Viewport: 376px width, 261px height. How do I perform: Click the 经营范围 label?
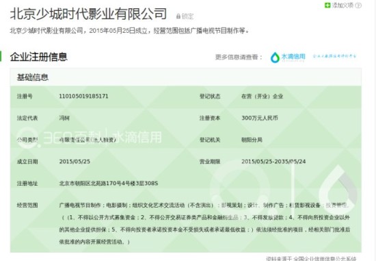tap(27, 206)
